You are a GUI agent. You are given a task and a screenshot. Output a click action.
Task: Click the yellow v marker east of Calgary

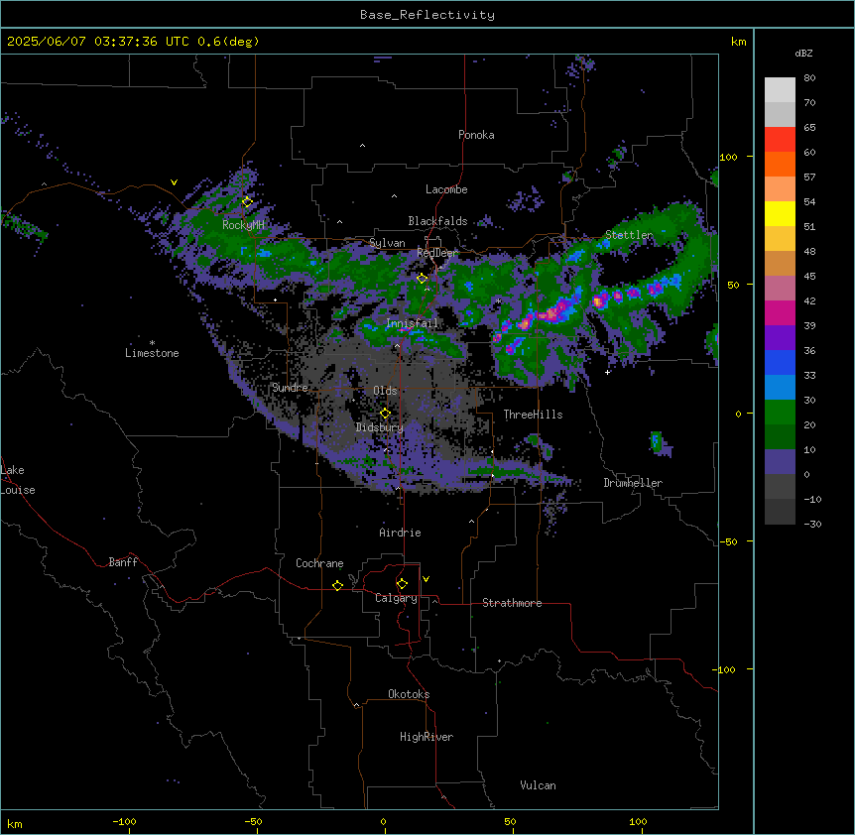[426, 579]
